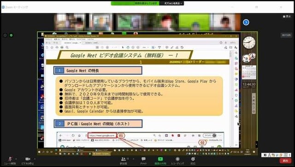Click the print icon in Acrobat toolbar
The height and width of the screenshot is (167, 295).
coord(62,47)
